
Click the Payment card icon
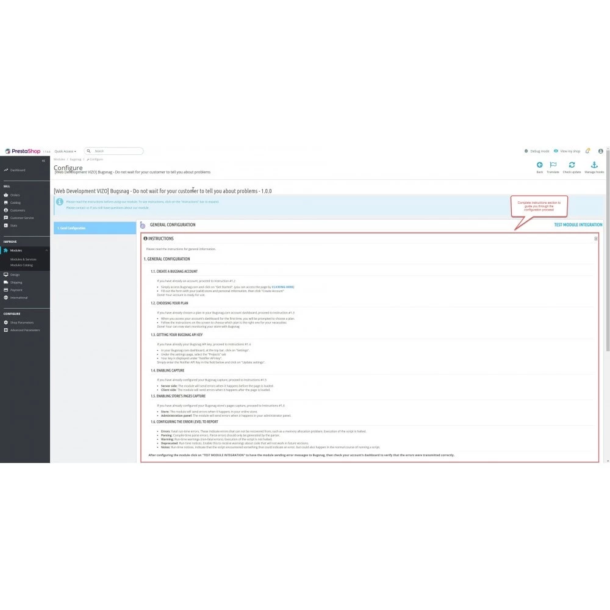tap(6, 290)
